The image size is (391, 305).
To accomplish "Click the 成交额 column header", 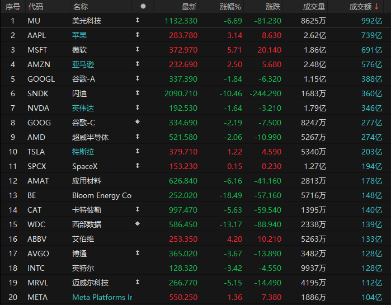I will pyautogui.click(x=360, y=7).
